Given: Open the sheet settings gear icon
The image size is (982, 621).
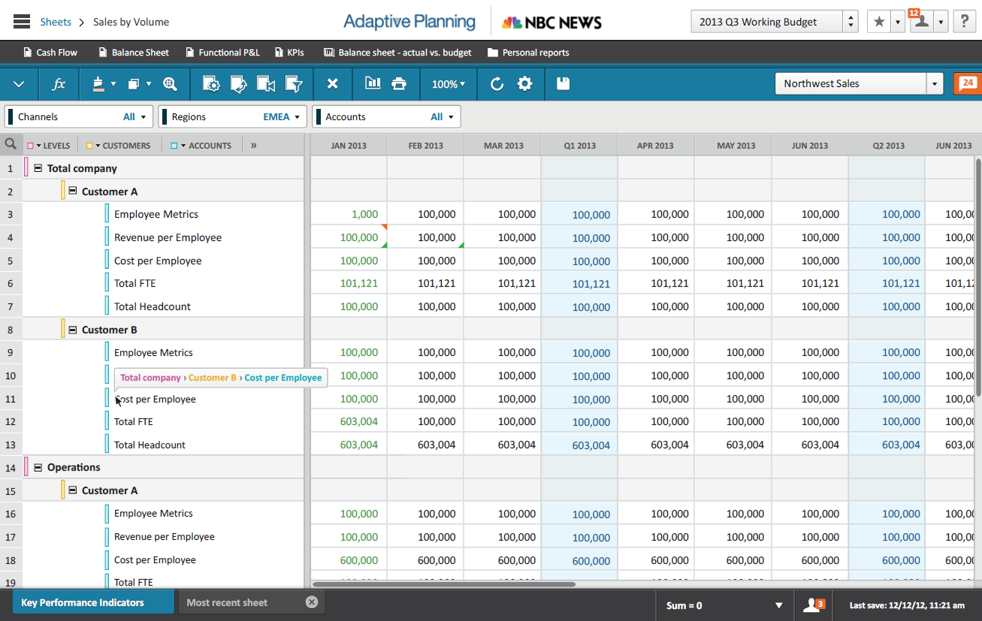Looking at the screenshot, I should [525, 84].
